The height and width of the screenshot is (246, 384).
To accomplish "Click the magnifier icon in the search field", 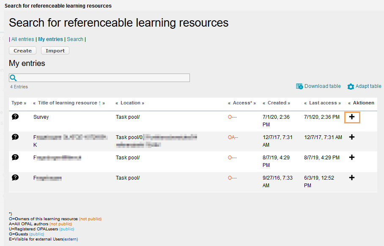I will click(x=13, y=78).
